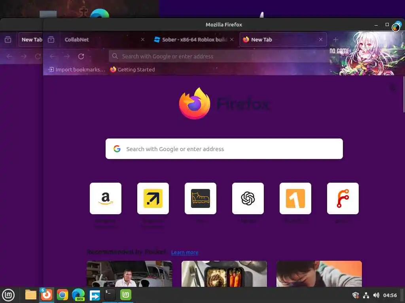This screenshot has width=405, height=303.
Task: Select the active New Tab tab
Action: (x=283, y=39)
